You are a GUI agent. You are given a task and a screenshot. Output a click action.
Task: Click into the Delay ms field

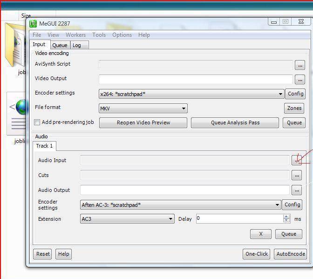pyautogui.click(x=239, y=219)
